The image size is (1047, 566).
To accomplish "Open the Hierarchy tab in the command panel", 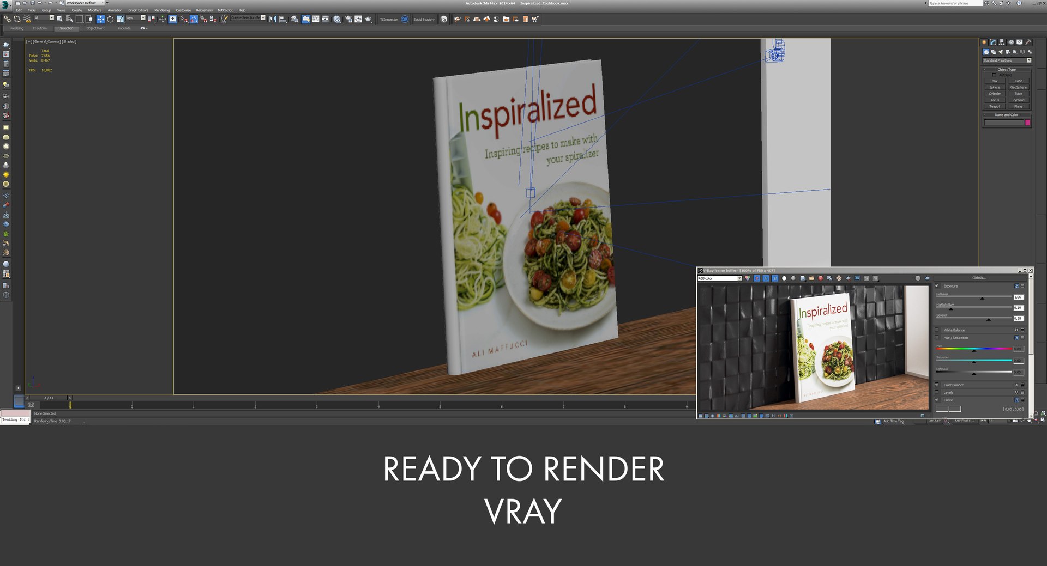I will point(1002,42).
